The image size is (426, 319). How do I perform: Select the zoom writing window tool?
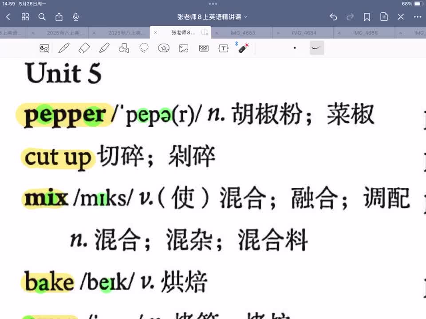(44, 48)
